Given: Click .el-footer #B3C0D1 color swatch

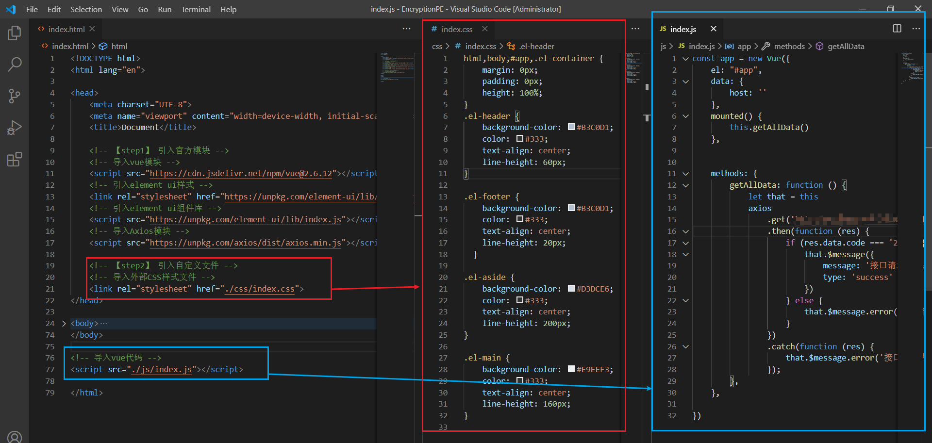Looking at the screenshot, I should tap(571, 208).
